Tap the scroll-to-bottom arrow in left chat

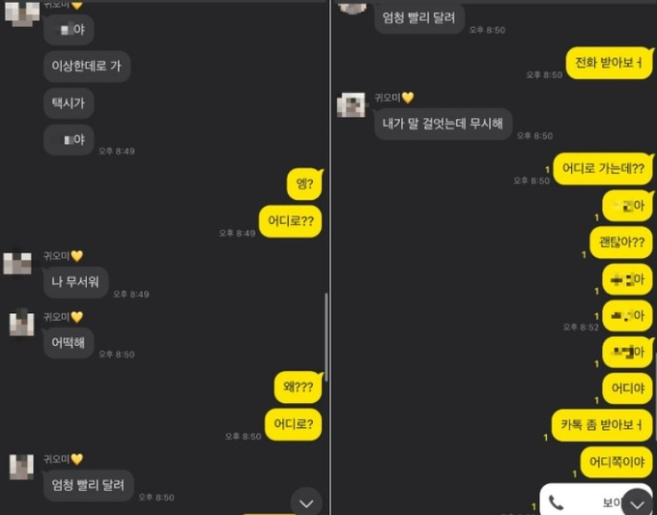click(306, 502)
